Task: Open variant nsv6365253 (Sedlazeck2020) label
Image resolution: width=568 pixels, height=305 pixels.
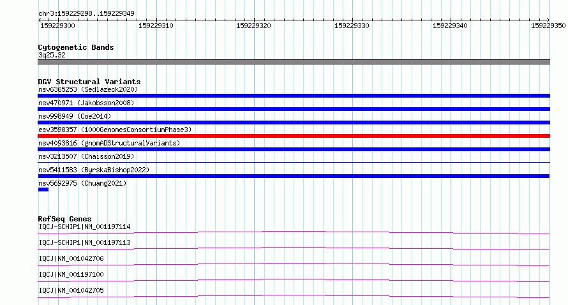Action: click(88, 89)
